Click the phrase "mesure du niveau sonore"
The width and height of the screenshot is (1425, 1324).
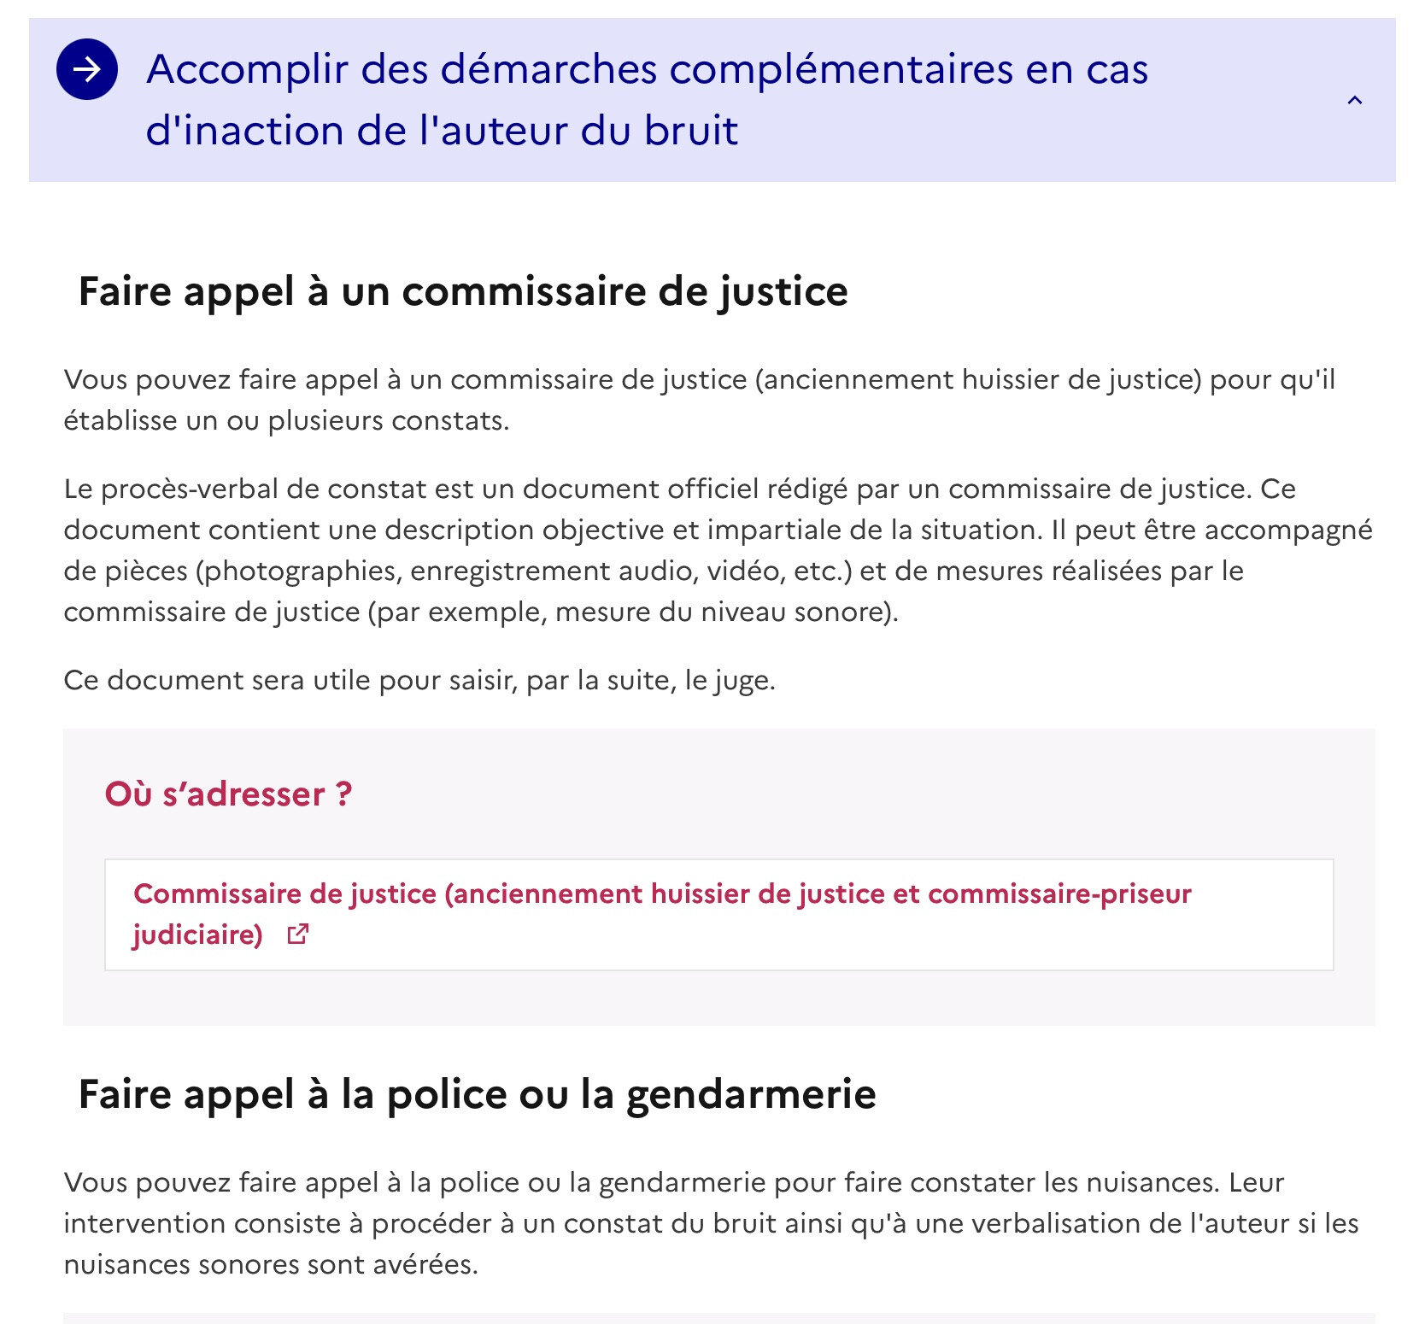point(720,612)
